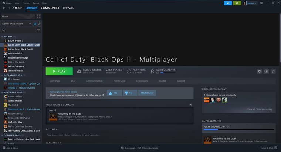Open the Friends menu
The image size is (281, 152).
[x=26, y=3]
